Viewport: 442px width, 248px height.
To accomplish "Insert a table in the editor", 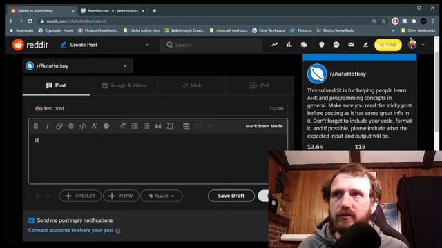I will click(186, 126).
